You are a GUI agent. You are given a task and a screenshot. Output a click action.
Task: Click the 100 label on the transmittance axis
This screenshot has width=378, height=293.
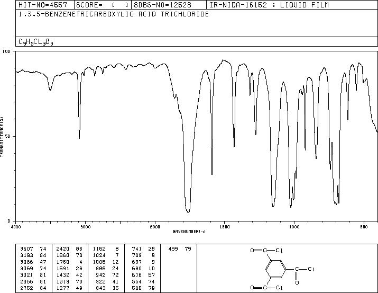[x=6, y=51]
